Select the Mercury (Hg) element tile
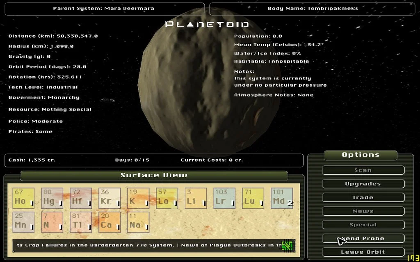Screen dimensions: 420x262 pyautogui.click(x=52, y=198)
